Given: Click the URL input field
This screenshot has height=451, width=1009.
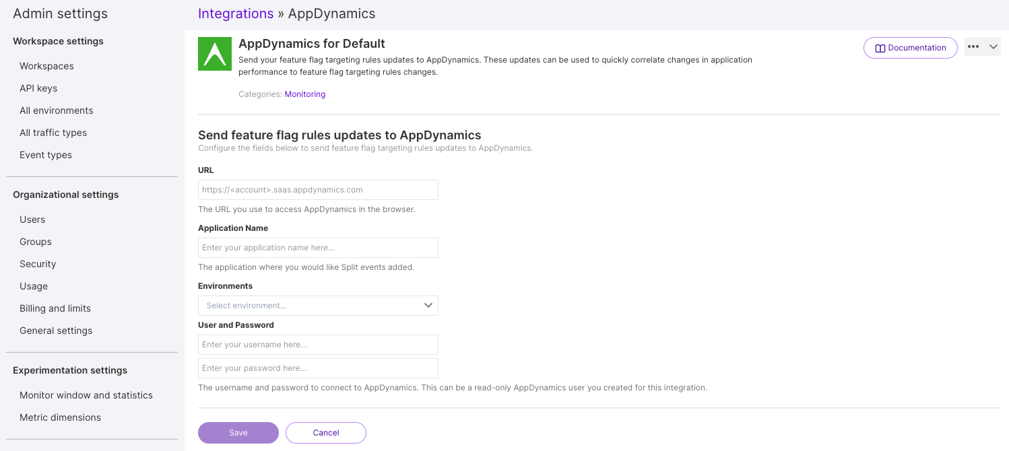Looking at the screenshot, I should click(318, 190).
